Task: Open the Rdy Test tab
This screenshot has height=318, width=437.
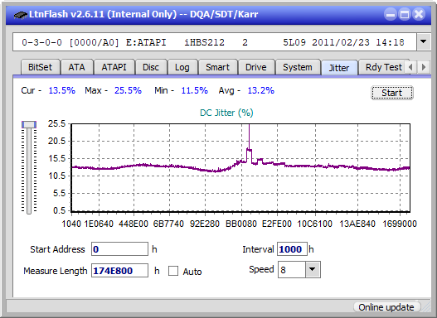Action: (383, 67)
